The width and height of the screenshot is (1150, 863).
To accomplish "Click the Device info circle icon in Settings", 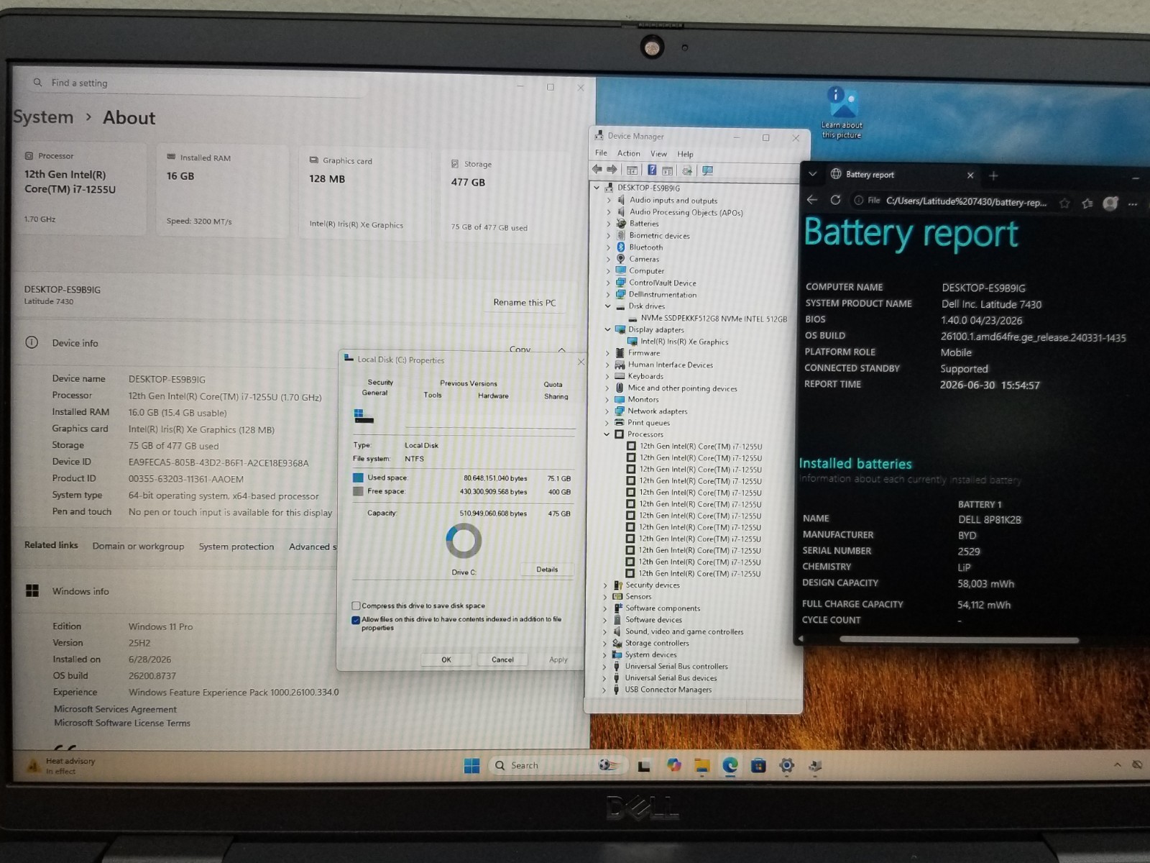I will (32, 342).
